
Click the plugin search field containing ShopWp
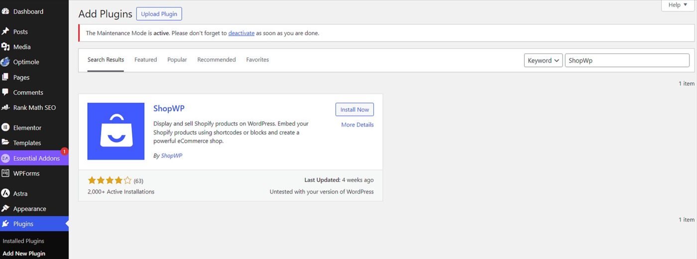click(x=627, y=60)
